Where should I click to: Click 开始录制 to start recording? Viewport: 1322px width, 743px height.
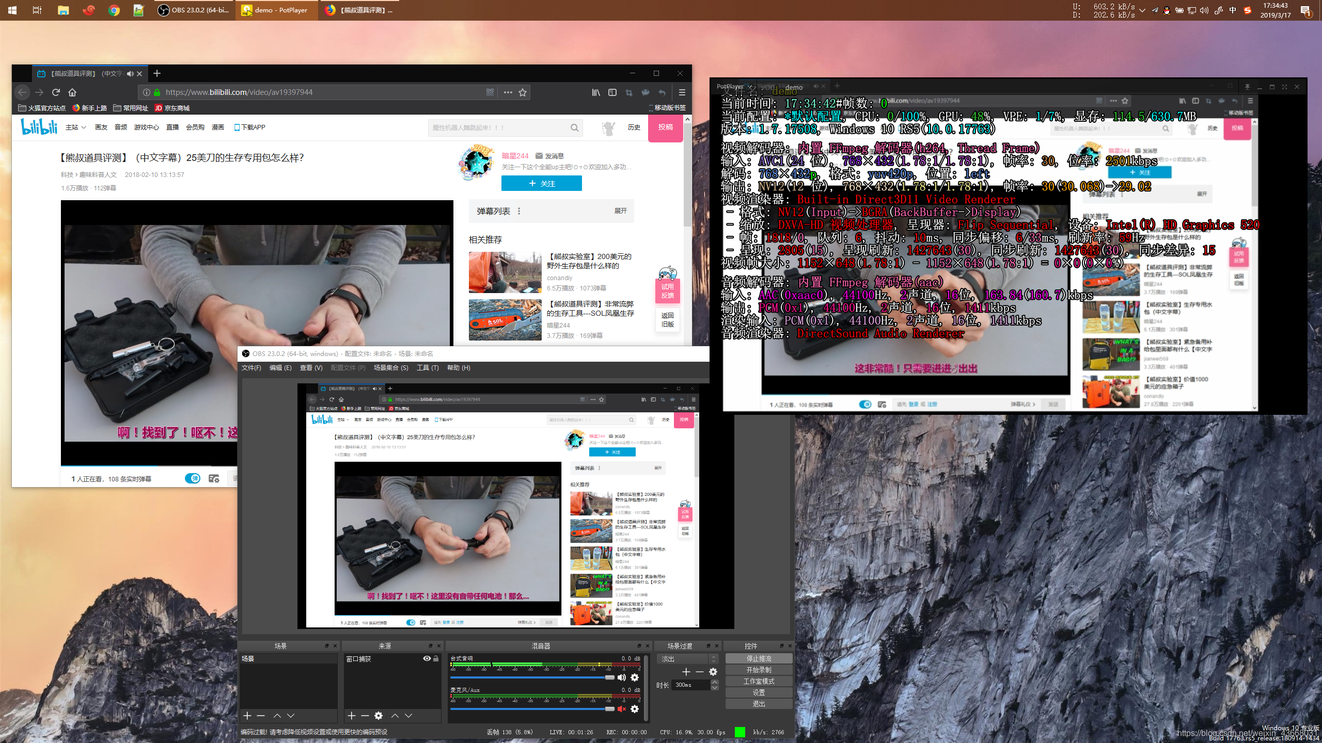tap(759, 670)
